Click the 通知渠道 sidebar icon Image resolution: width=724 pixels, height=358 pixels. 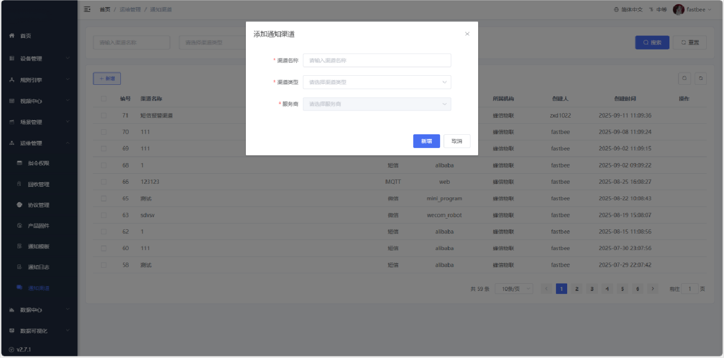pyautogui.click(x=20, y=288)
